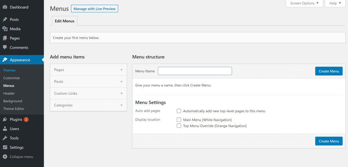This screenshot has width=348, height=167.
Task: Click Collapse menu text
Action: point(21,157)
